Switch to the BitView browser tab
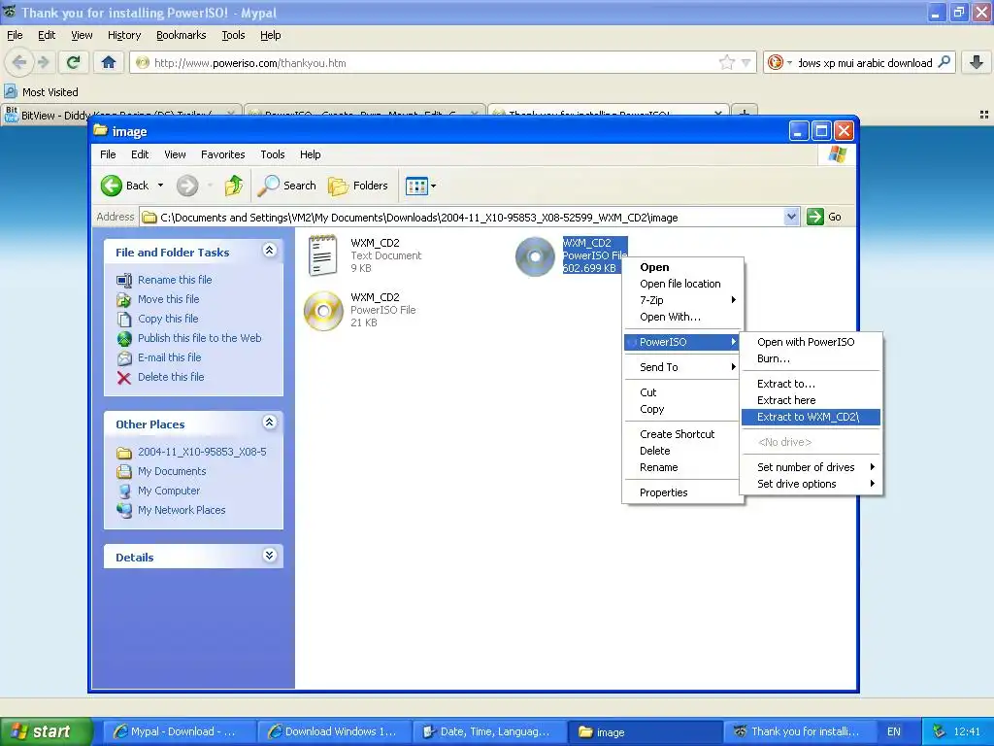The width and height of the screenshot is (994, 746). pyautogui.click(x=121, y=114)
